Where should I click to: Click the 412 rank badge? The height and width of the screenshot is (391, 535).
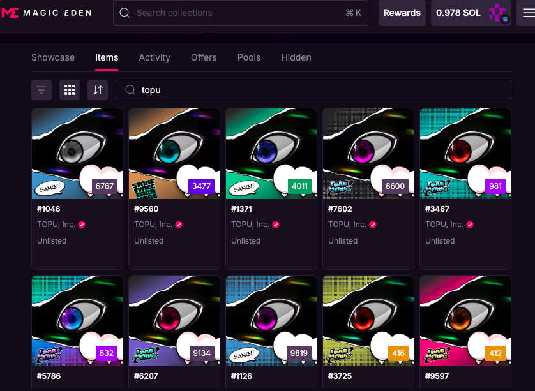pos(495,353)
